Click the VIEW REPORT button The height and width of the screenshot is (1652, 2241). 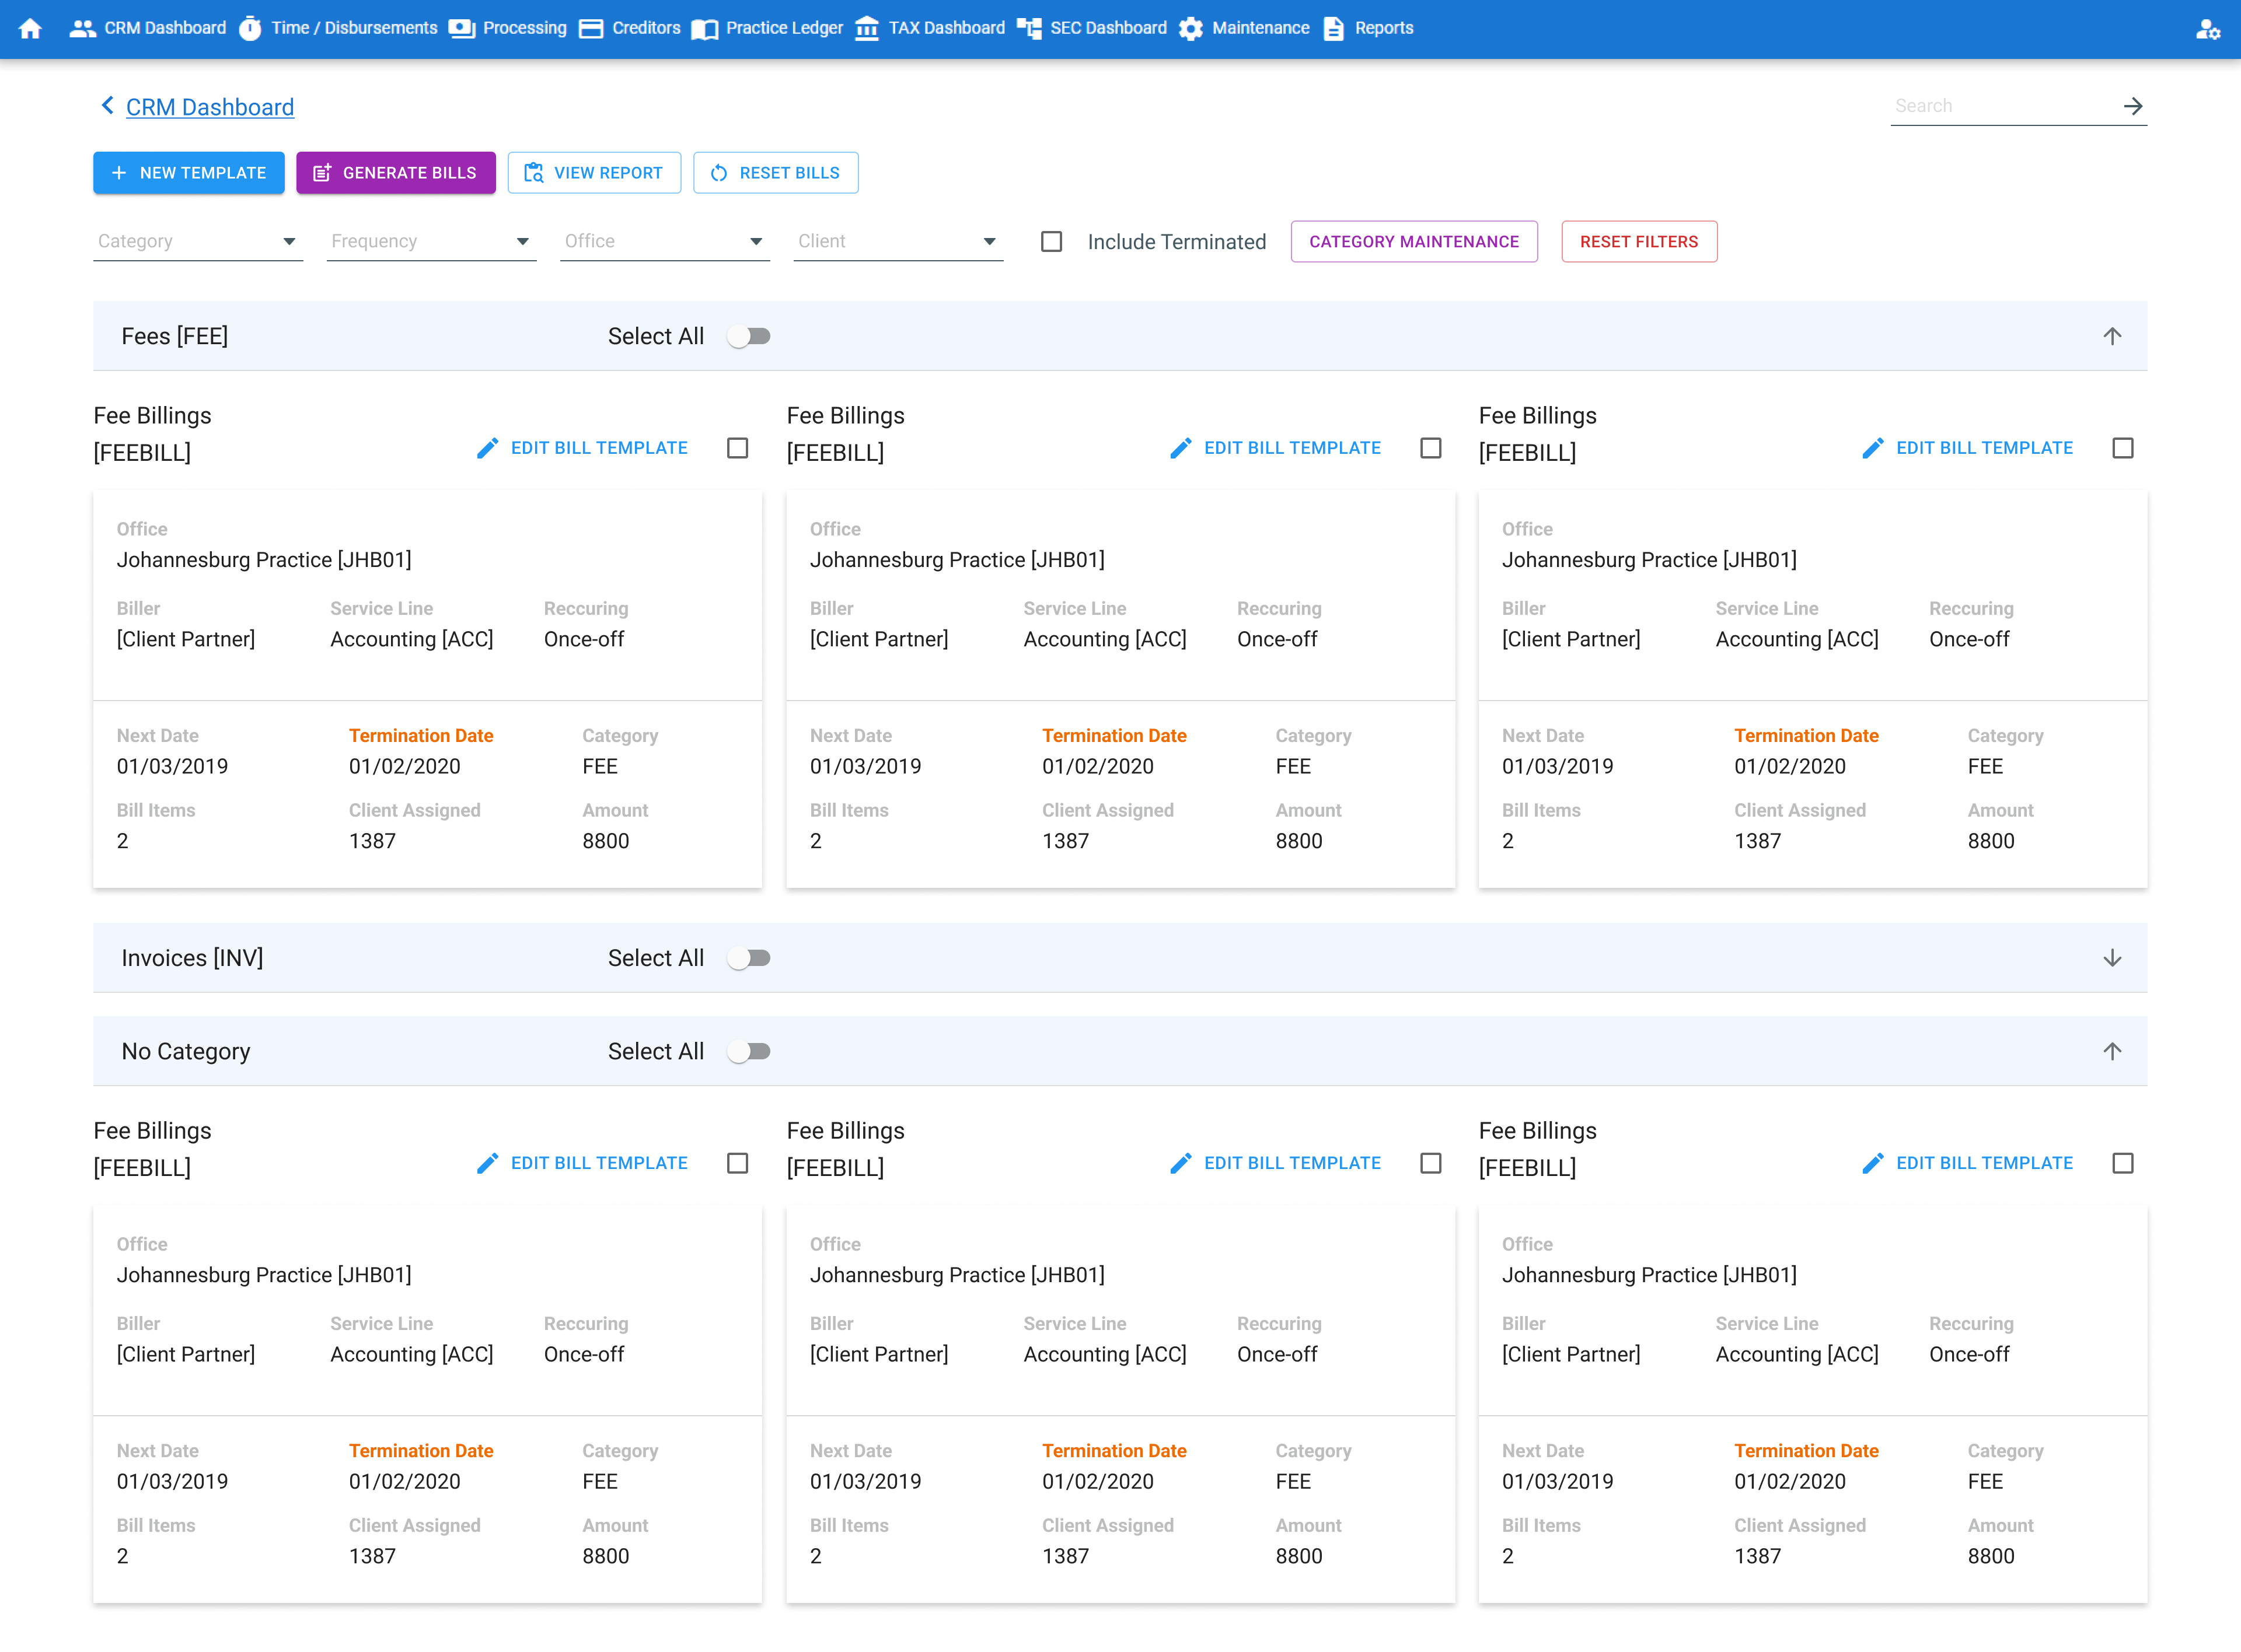click(x=594, y=173)
